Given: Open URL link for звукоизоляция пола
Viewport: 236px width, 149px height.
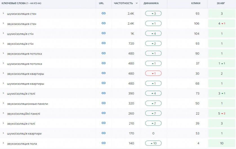Looking at the screenshot, I should 104,143.
